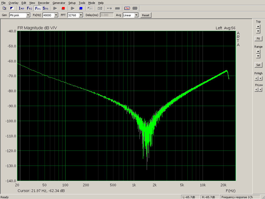The height and width of the screenshot is (199, 265).
Task: Click the 'FR Magnitude dB V/V' graph title
Action: 37,28
